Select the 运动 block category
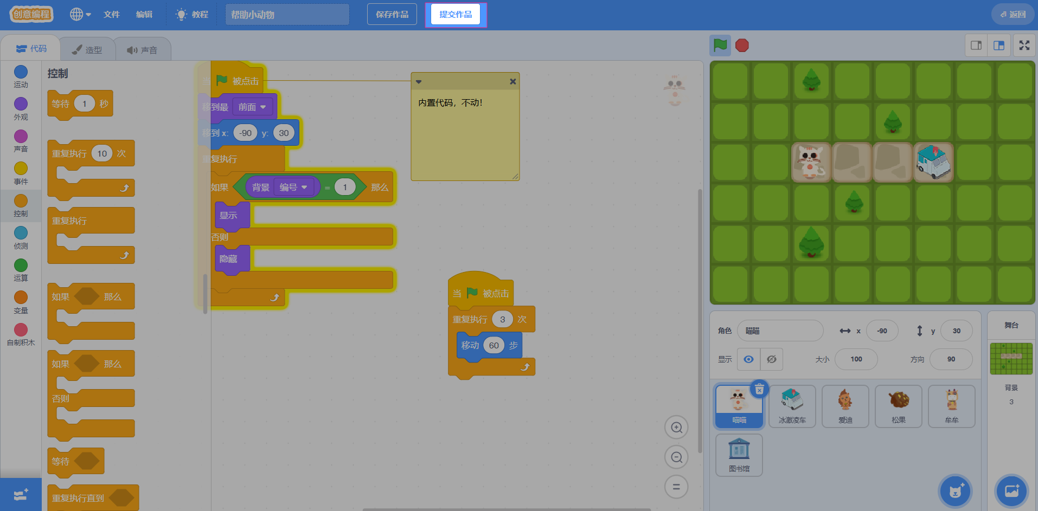The height and width of the screenshot is (511, 1038). (21, 77)
